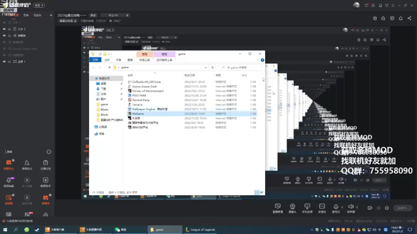The width and height of the screenshot is (417, 234).
Task: Expand the explorer ribbon chevron
Action: [257, 60]
